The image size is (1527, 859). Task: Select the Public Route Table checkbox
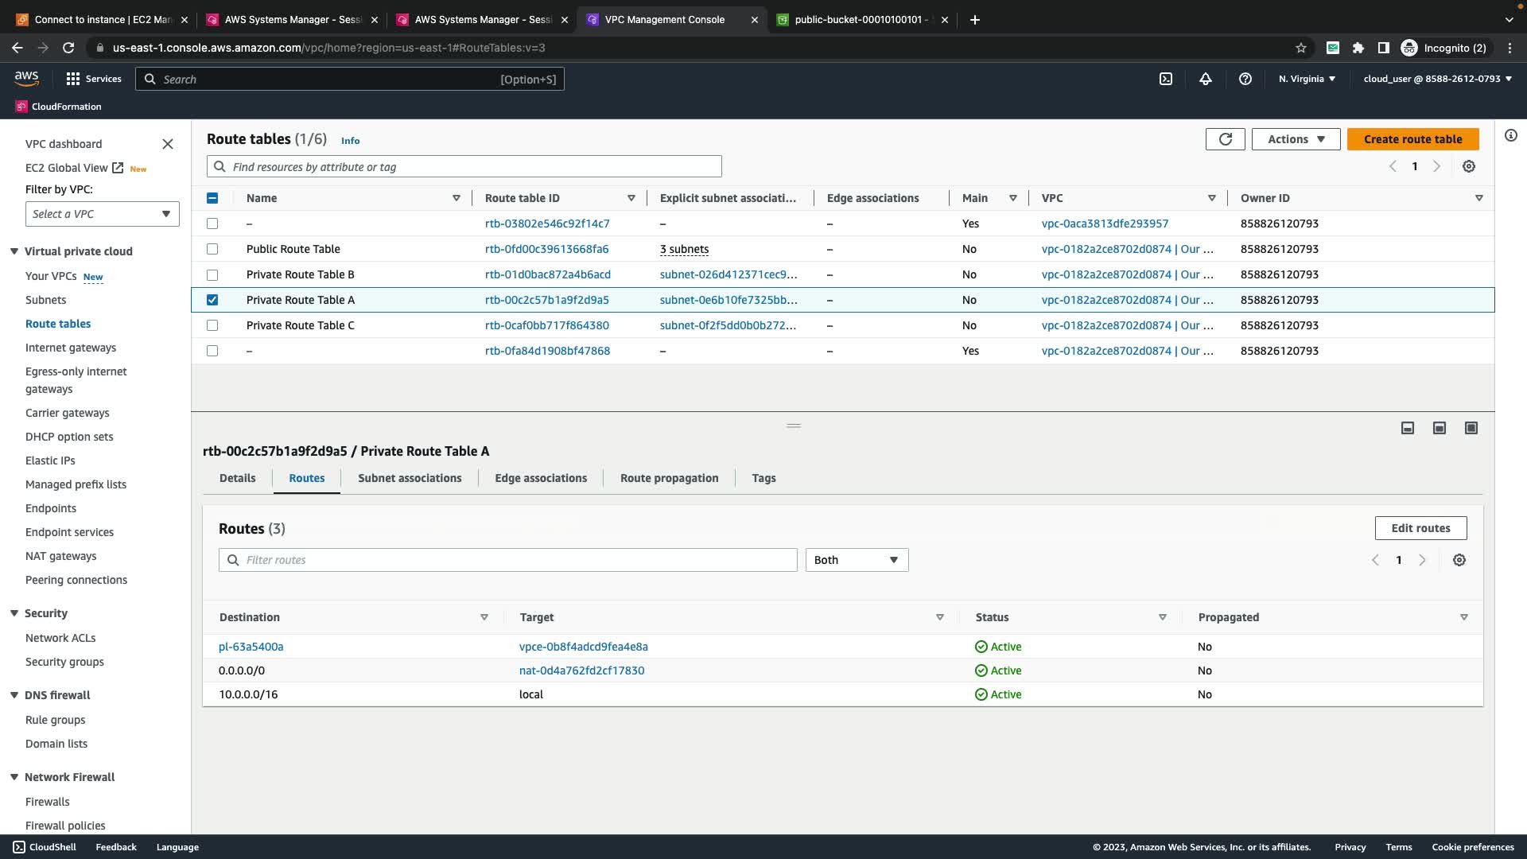click(212, 249)
